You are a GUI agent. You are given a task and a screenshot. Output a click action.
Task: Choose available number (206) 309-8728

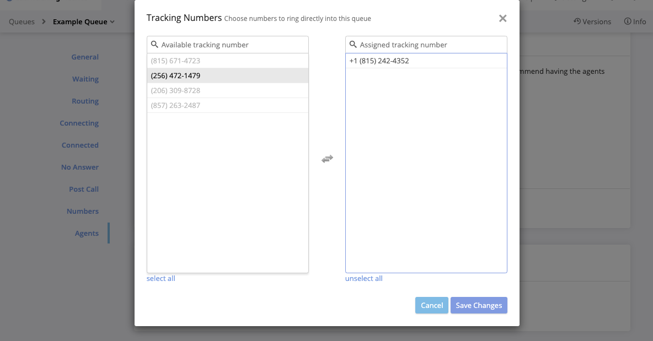click(175, 90)
